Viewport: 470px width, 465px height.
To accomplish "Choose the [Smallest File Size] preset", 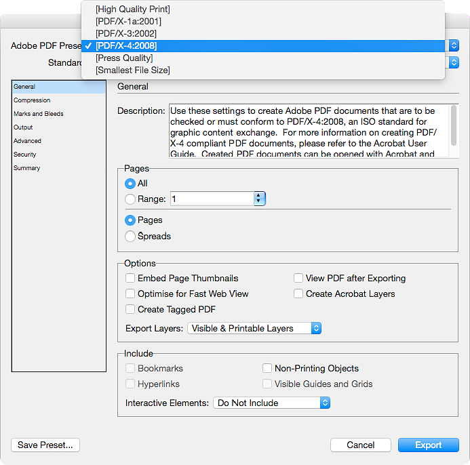I will click(263, 70).
